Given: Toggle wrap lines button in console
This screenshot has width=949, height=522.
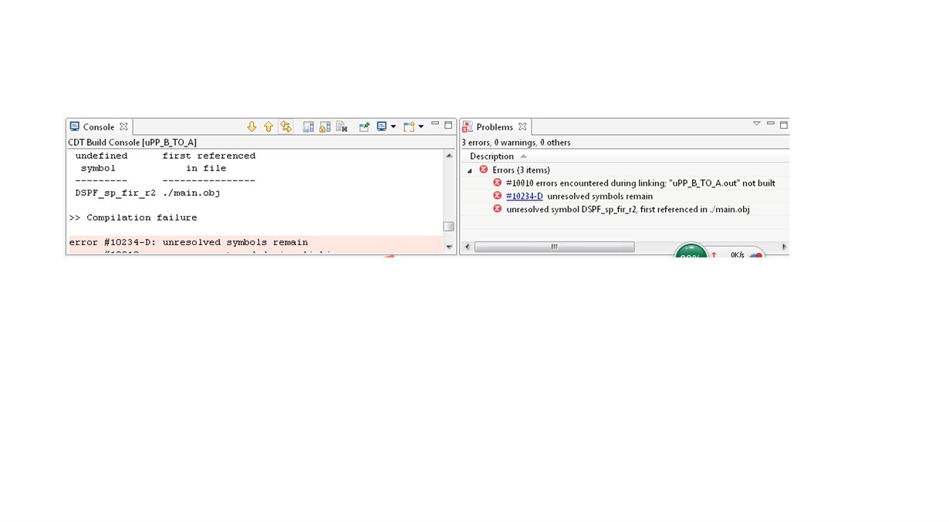Looking at the screenshot, I should click(285, 126).
